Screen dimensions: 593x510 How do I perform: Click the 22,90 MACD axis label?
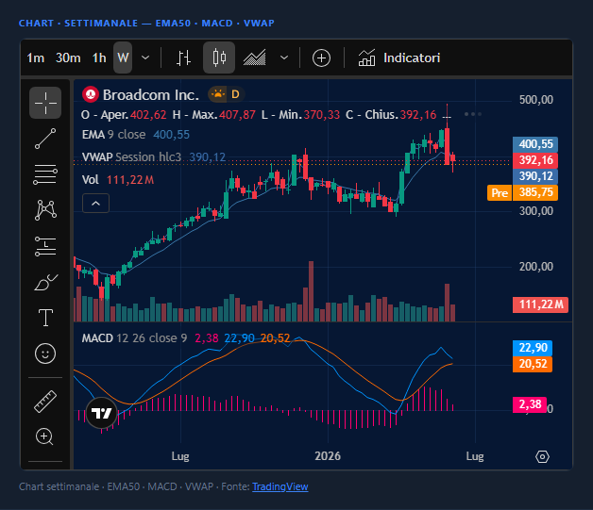(533, 348)
